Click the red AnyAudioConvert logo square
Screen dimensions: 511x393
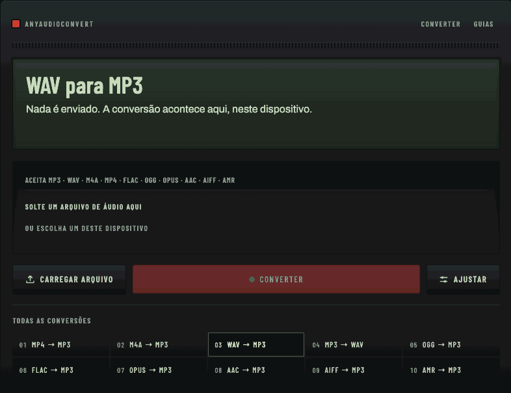click(16, 24)
